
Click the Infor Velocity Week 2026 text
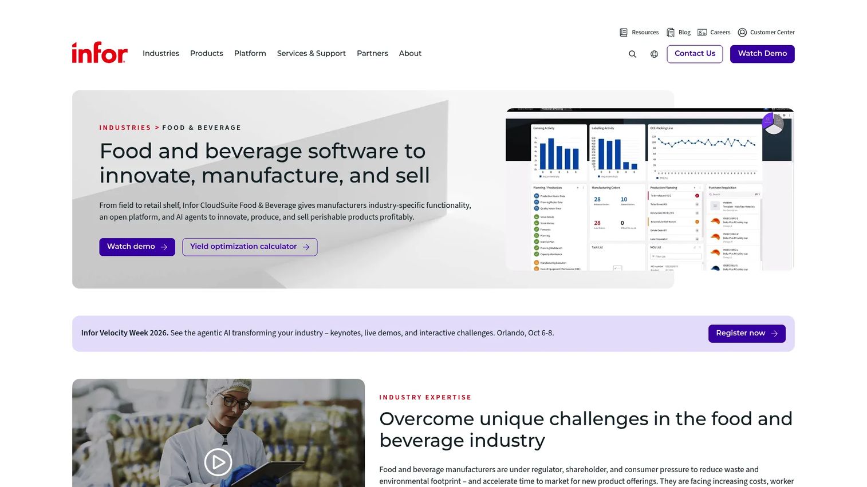pyautogui.click(x=125, y=333)
